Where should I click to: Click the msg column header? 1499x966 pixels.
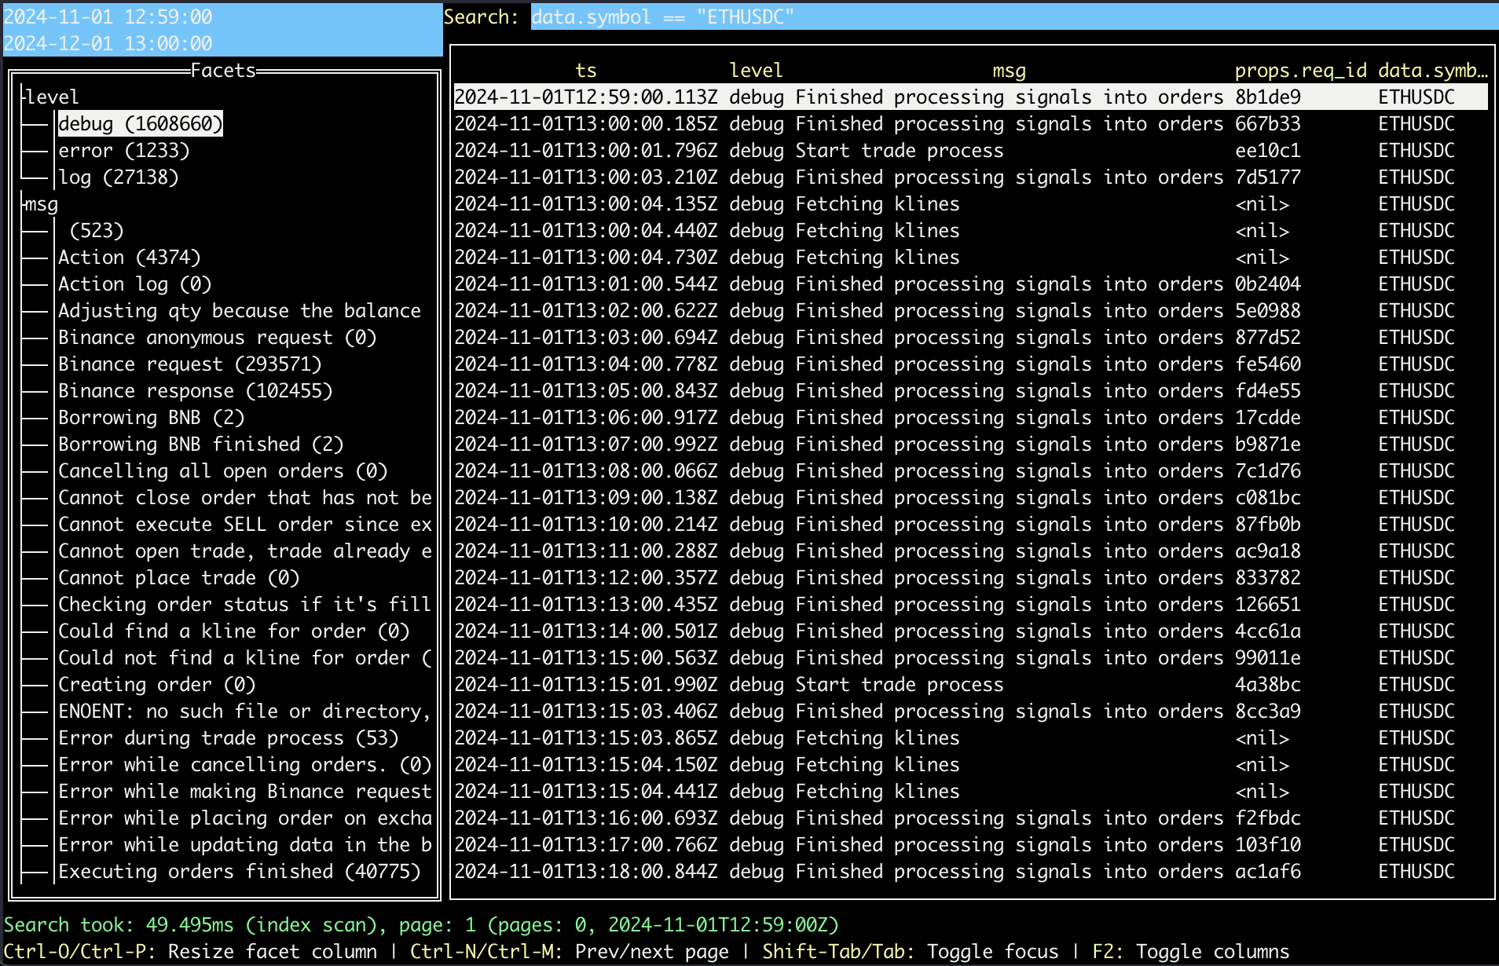tap(1009, 70)
